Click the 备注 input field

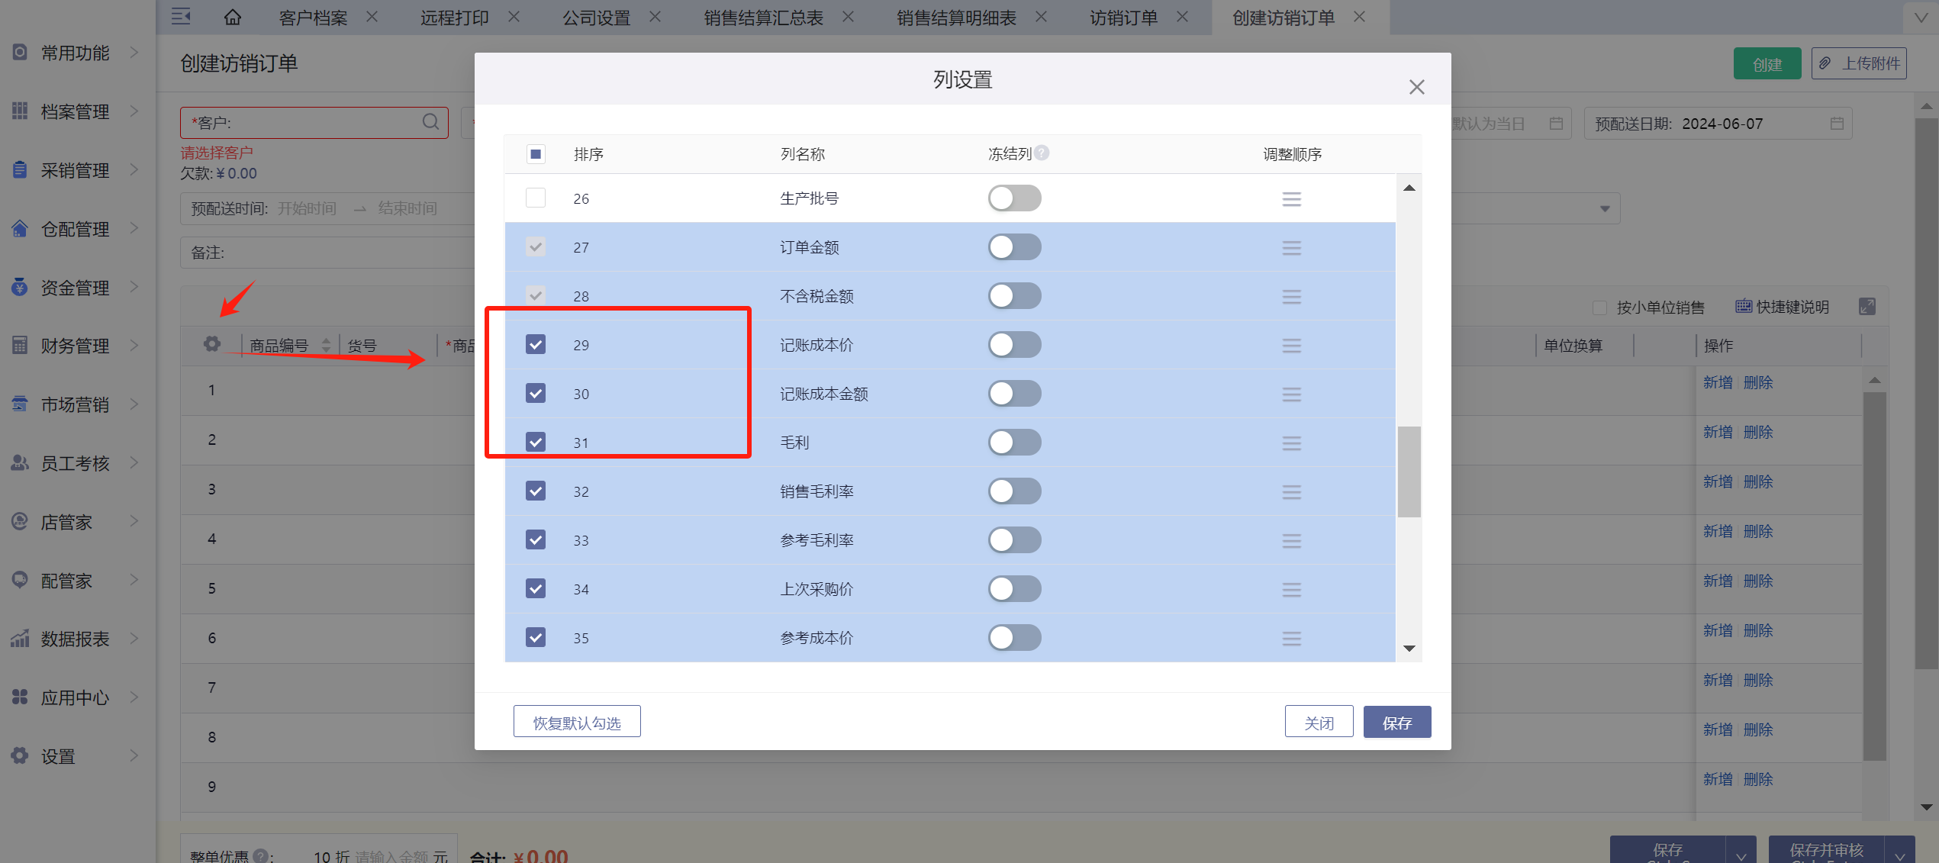point(328,253)
